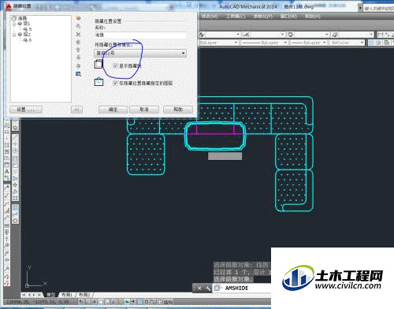
Task: Switch to the 布局2 layout tab
Action: tap(84, 295)
